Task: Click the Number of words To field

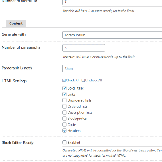Action: click(84, 2)
